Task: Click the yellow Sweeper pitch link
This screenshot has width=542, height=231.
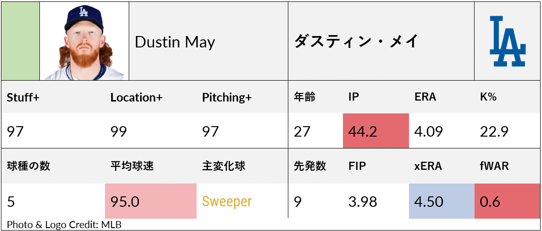Action: 227,202
